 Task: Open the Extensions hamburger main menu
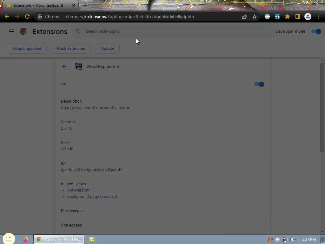coord(12,31)
